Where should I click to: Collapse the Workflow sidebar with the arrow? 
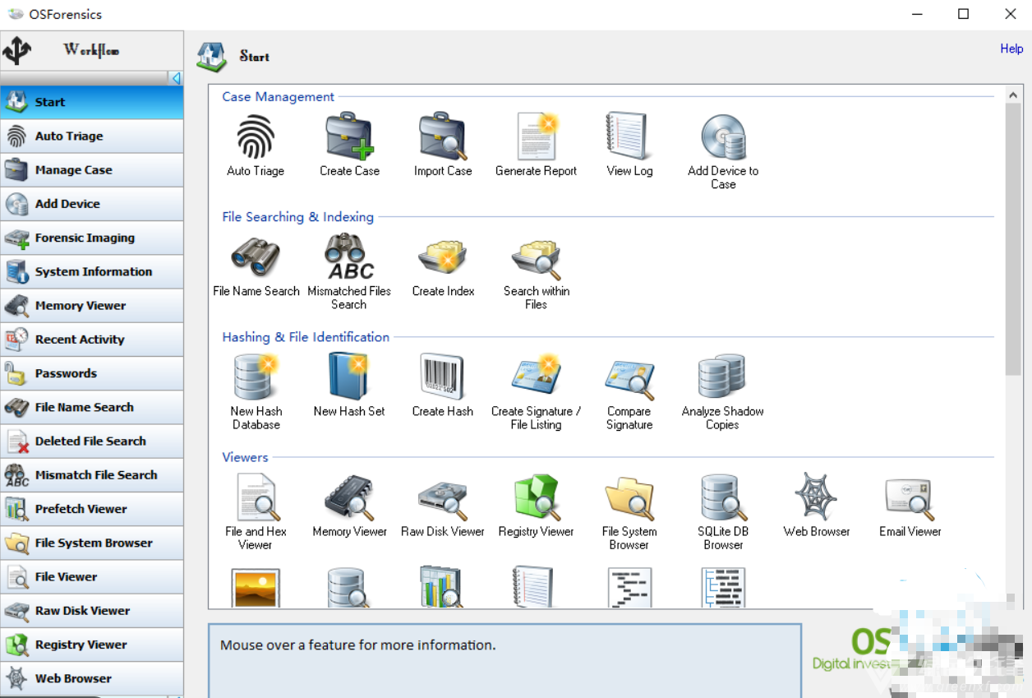(176, 78)
